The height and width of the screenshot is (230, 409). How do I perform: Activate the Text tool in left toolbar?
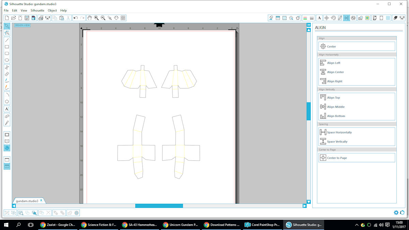[7, 109]
